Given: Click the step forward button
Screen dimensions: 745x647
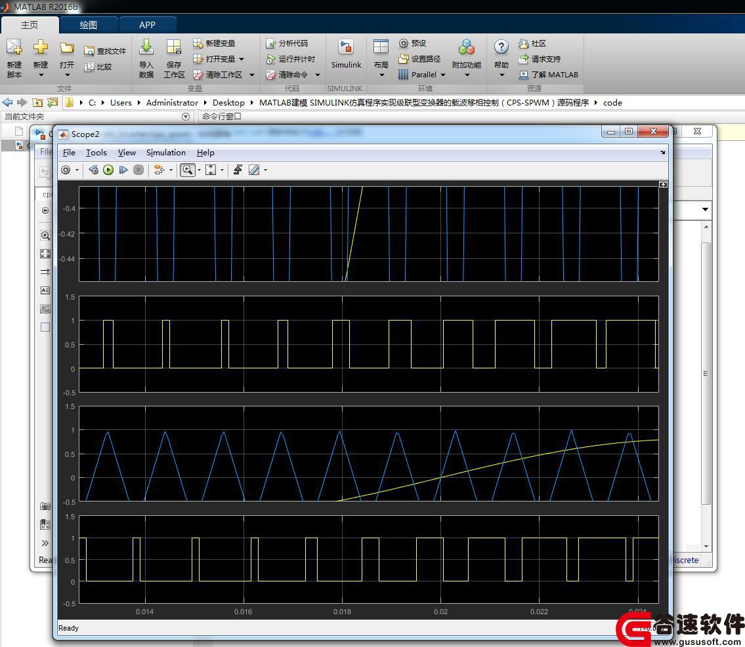Looking at the screenshot, I should (123, 170).
